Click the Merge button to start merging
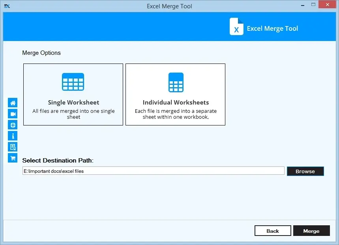 [311, 231]
